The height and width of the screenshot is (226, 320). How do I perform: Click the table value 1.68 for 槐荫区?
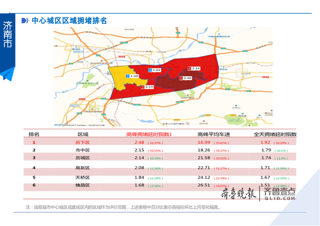[x=139, y=185]
